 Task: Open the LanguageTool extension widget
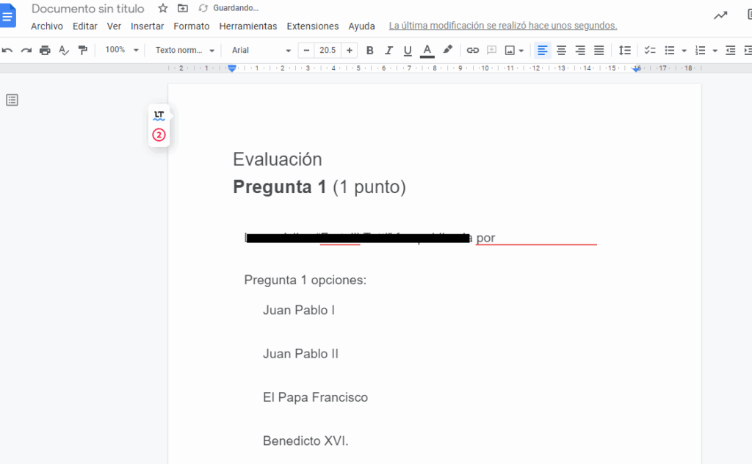159,115
